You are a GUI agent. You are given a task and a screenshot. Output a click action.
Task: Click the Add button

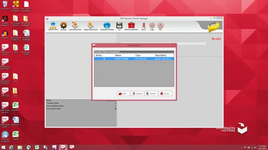coord(123,93)
